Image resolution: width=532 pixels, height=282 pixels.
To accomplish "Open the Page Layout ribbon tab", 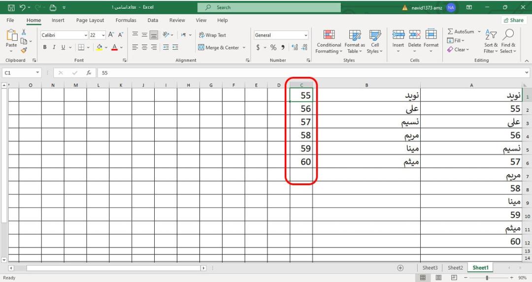I will click(90, 20).
